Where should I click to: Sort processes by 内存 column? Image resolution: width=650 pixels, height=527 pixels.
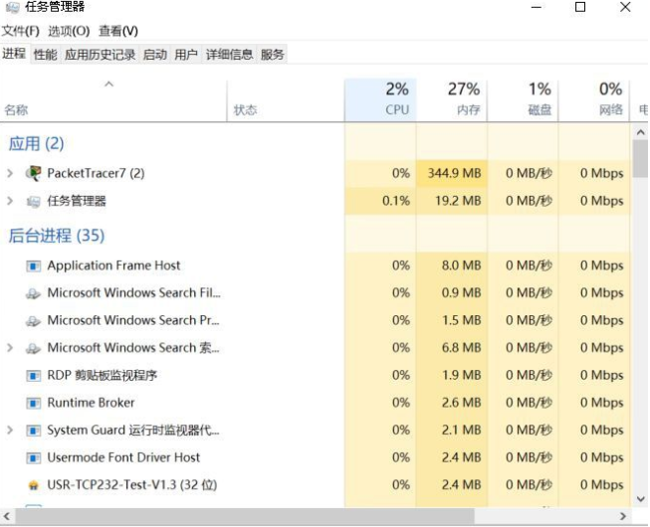(452, 99)
